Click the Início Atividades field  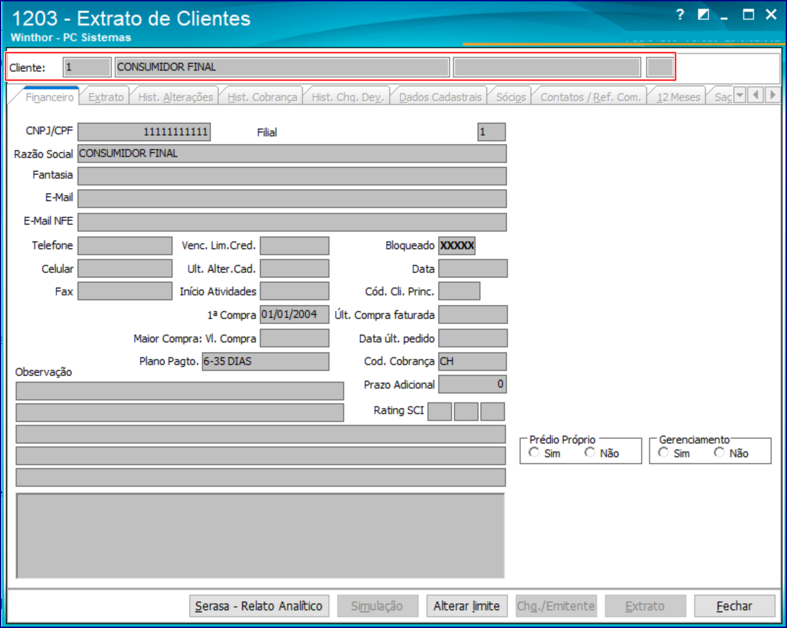coord(294,291)
